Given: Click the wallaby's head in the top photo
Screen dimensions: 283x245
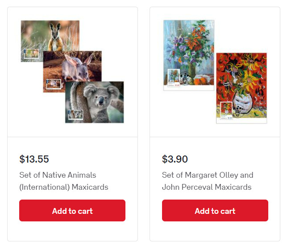Looking at the screenshot, I should [54, 29].
